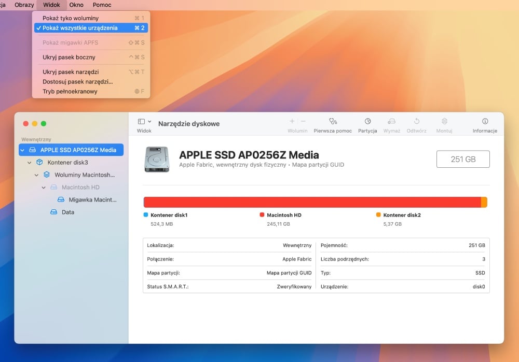Viewport: 519px width, 362px height.
Task: Click the orange Kontener disk2 legend swatch
Action: (x=378, y=215)
